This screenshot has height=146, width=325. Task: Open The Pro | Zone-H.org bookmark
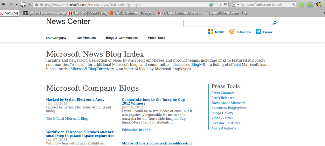point(88,13)
